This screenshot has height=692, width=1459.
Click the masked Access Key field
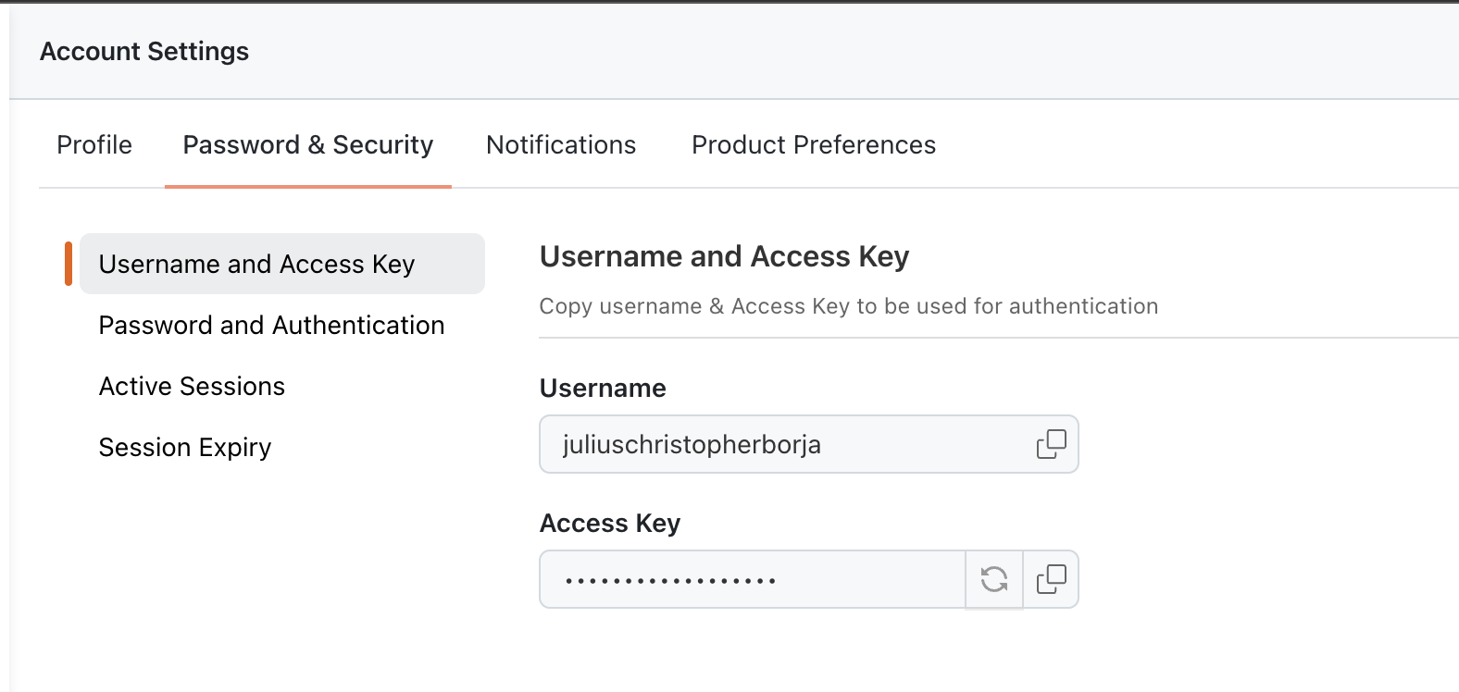tap(753, 579)
